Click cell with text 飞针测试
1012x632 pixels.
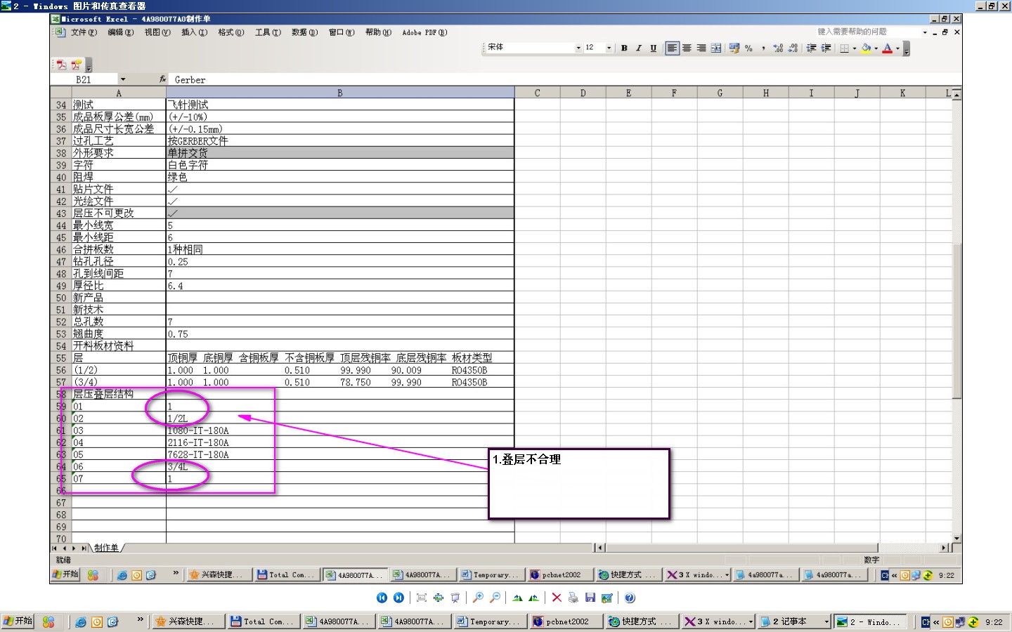[340, 105]
